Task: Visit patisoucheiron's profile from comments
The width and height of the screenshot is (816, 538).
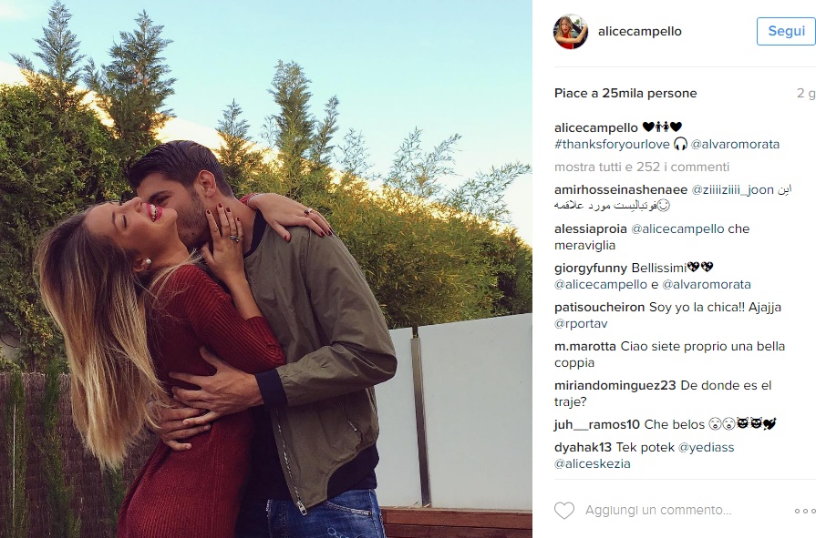Action: click(x=600, y=307)
